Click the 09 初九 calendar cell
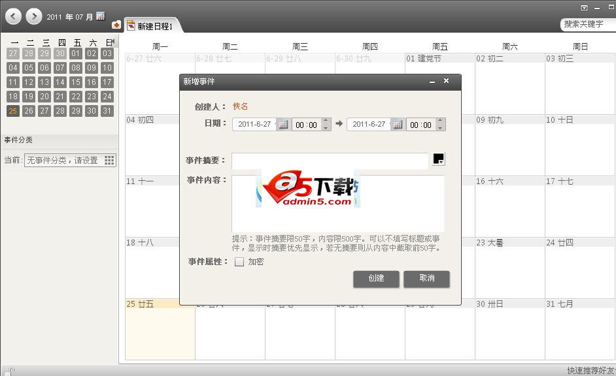This screenshot has width=616, height=376. (509, 145)
